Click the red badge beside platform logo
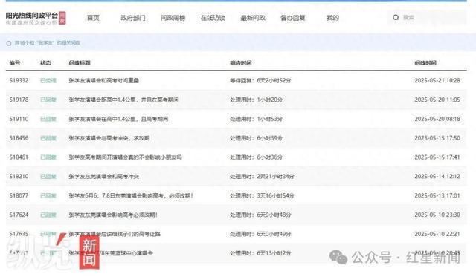This screenshot has width=476, height=277. (62, 18)
